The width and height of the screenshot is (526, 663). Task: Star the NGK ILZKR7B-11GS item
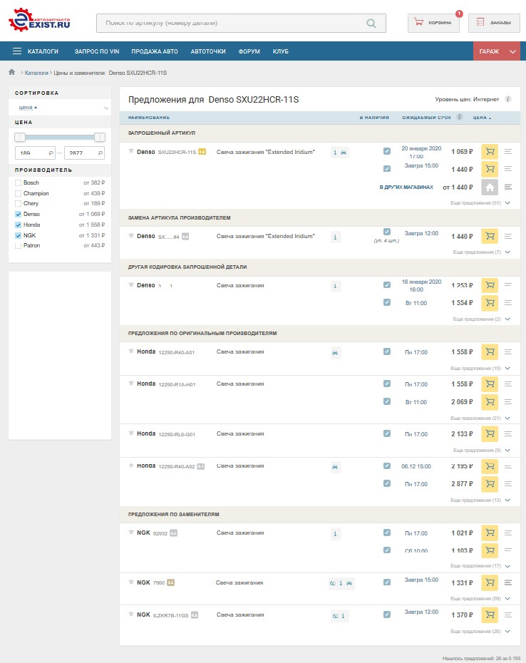(131, 614)
